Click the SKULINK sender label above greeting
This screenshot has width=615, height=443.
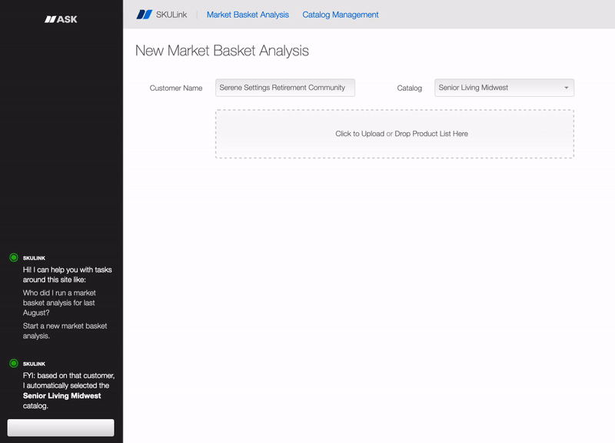(x=34, y=258)
